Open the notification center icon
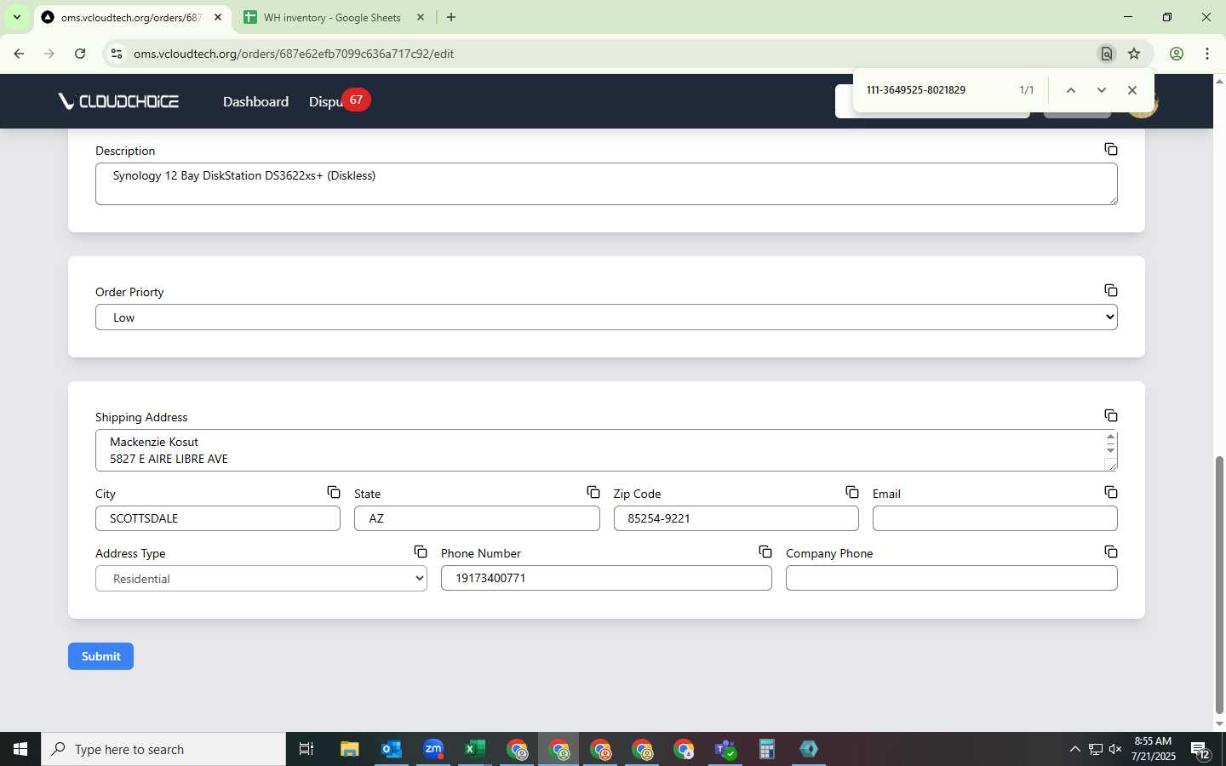Screen dimensions: 1226x766 click(1201, 750)
